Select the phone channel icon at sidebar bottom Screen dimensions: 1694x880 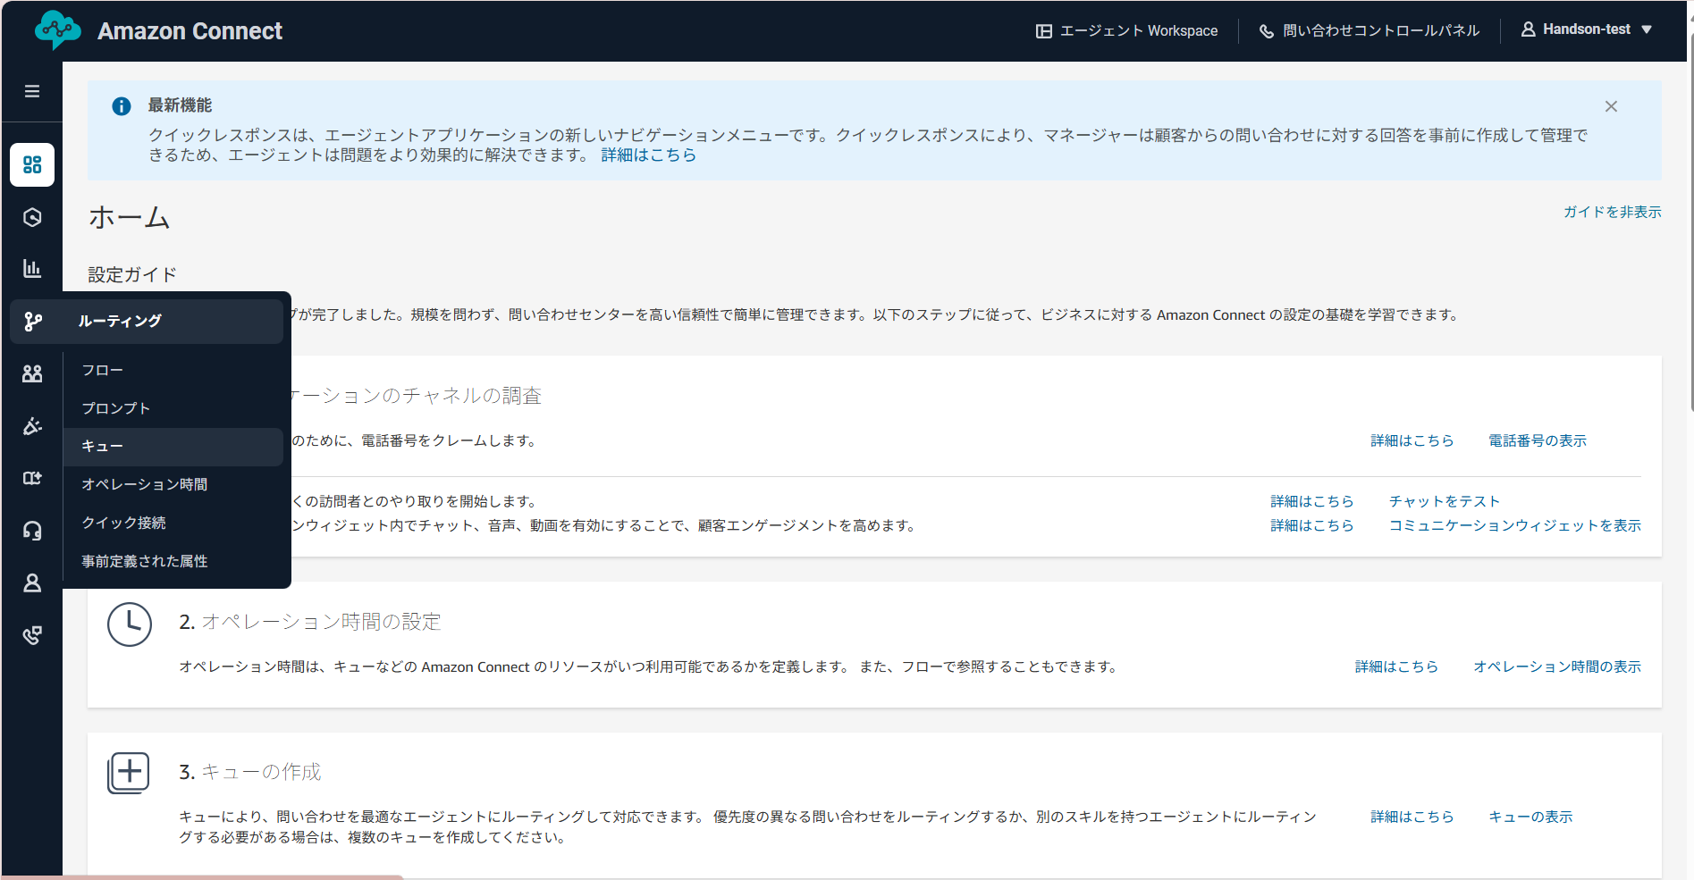click(x=32, y=635)
